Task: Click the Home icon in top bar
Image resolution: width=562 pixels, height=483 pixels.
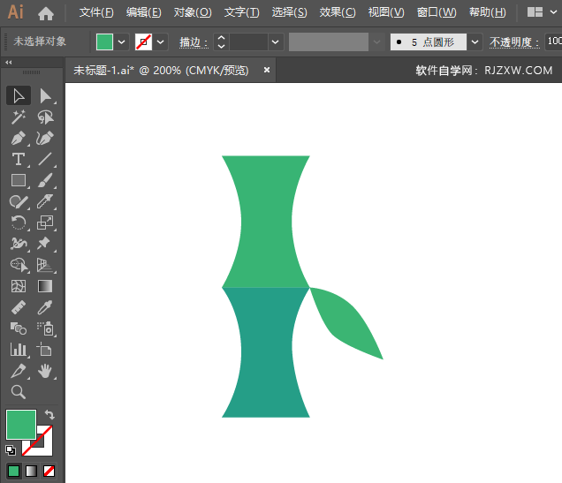Action: [x=46, y=13]
